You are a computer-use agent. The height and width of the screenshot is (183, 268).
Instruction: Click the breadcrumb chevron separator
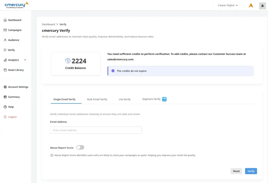tap(57, 24)
